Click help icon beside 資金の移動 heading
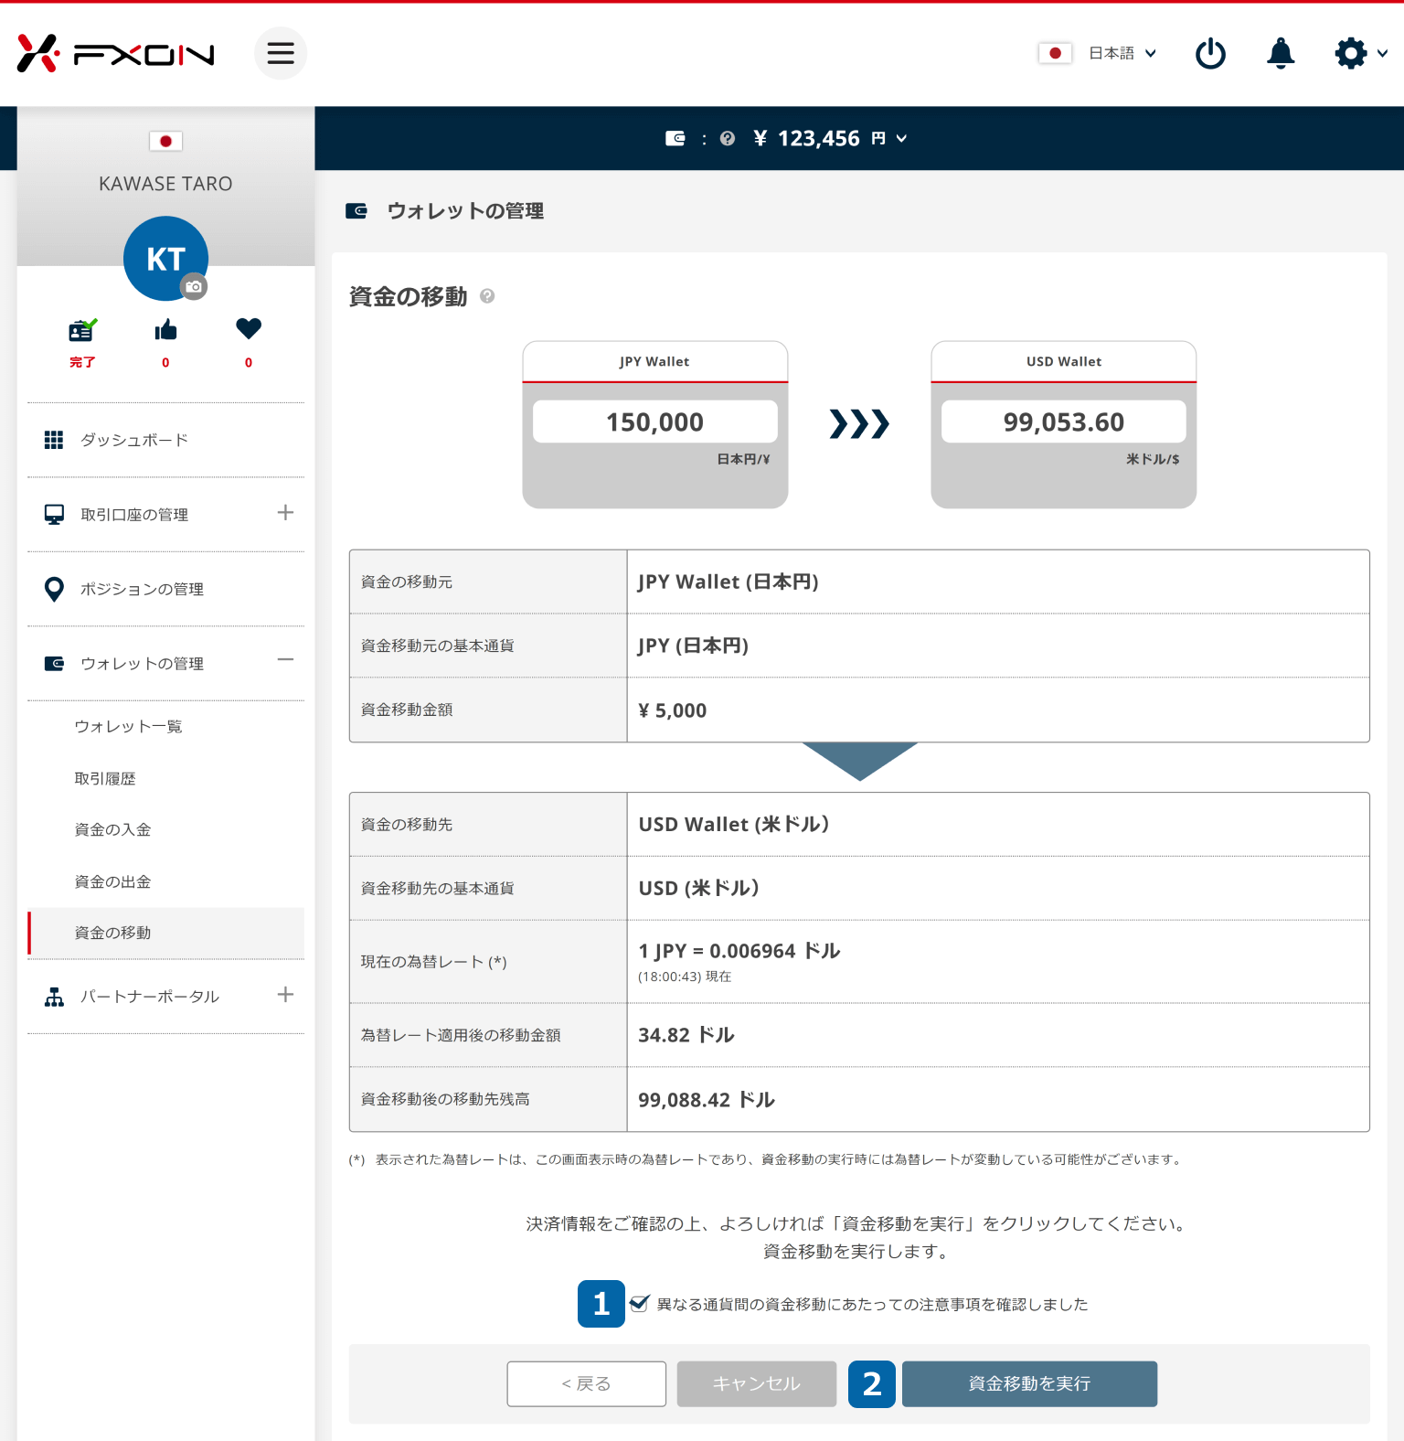Viewport: 1404px width, 1441px height. [x=487, y=296]
